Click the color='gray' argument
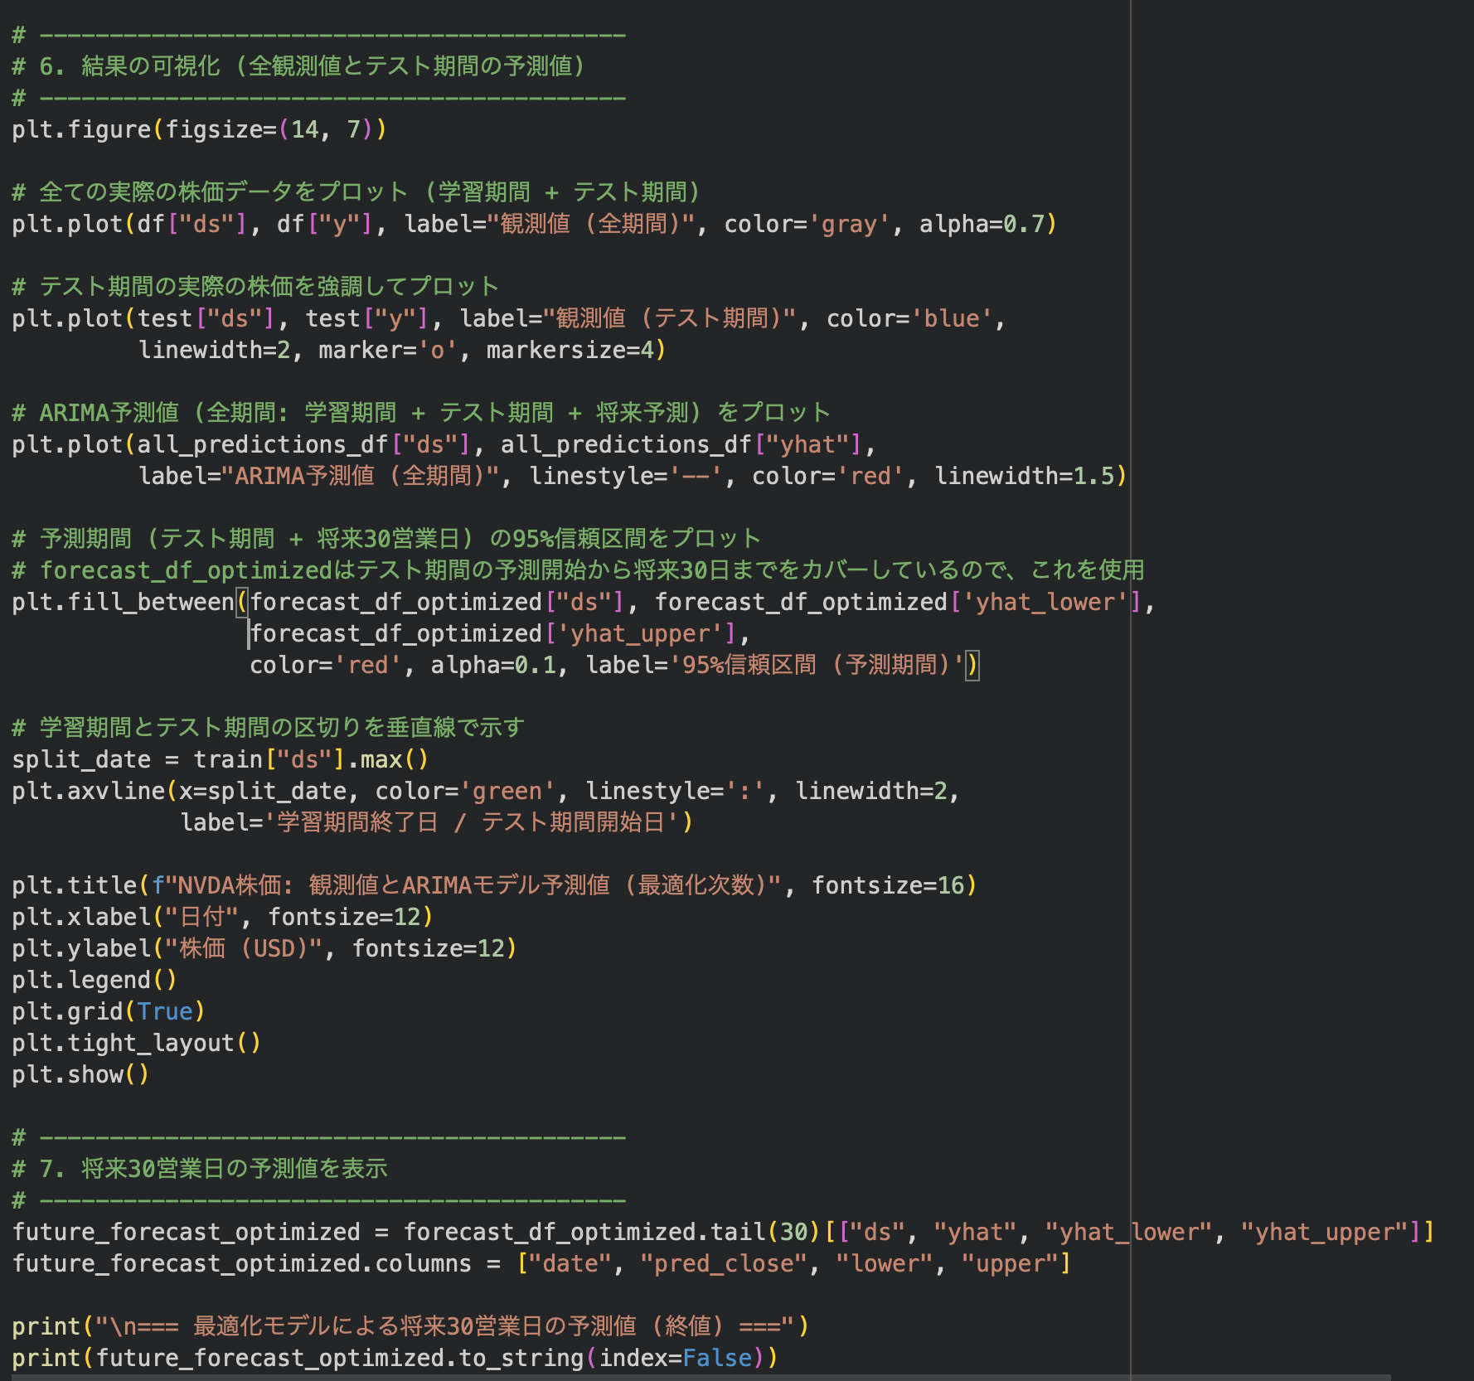Image resolution: width=1474 pixels, height=1381 pixels. 807,224
